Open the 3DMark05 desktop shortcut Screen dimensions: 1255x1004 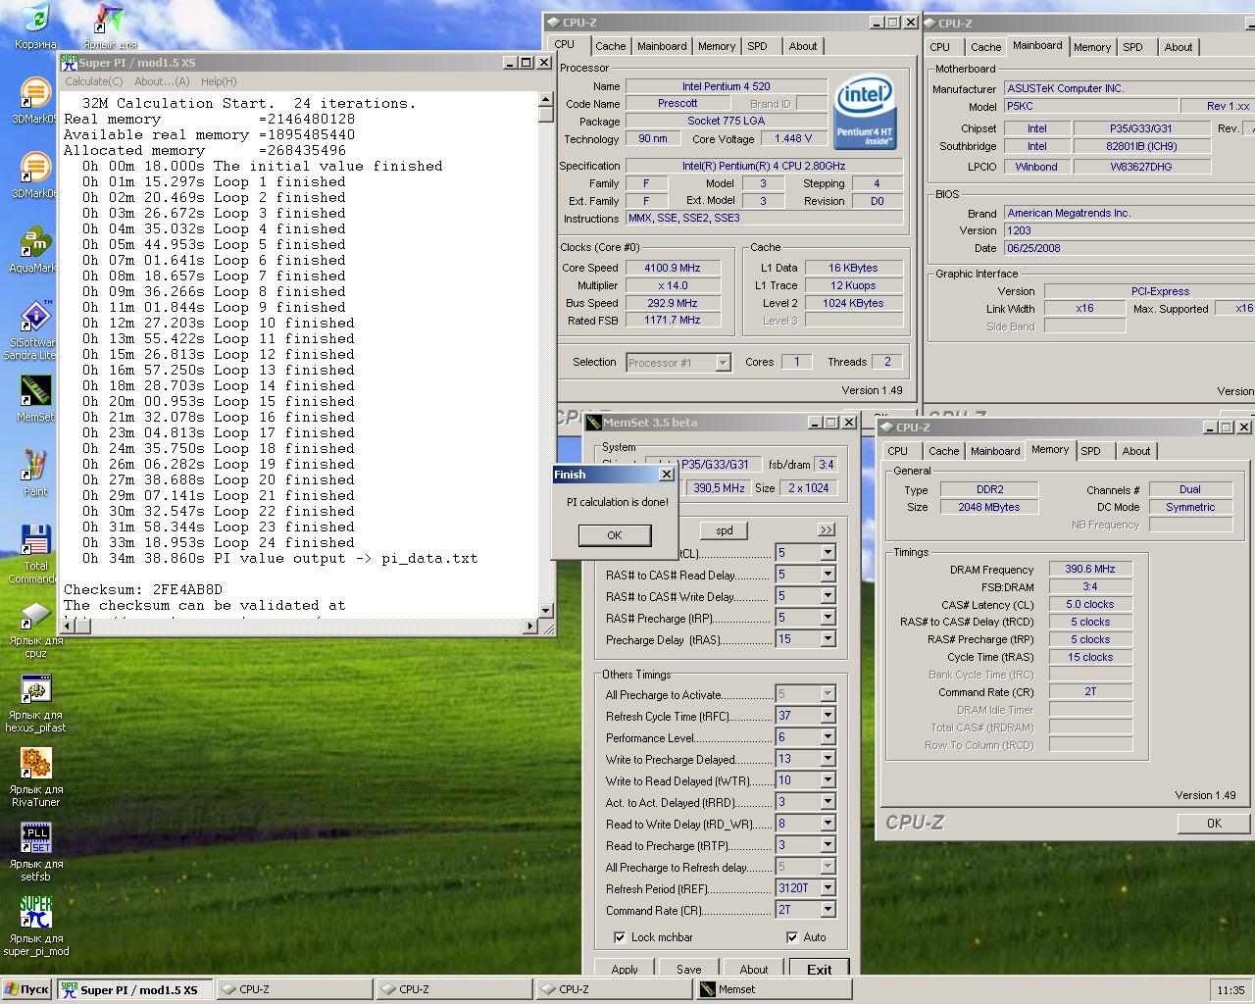tap(35, 94)
